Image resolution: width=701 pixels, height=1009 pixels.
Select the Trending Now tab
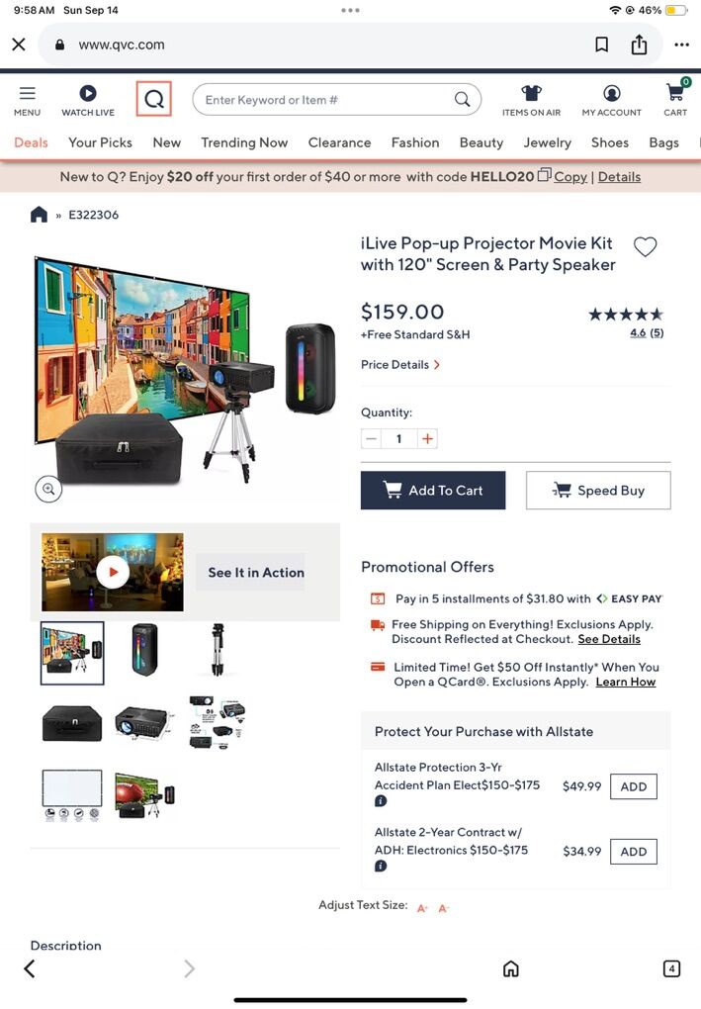pos(244,142)
